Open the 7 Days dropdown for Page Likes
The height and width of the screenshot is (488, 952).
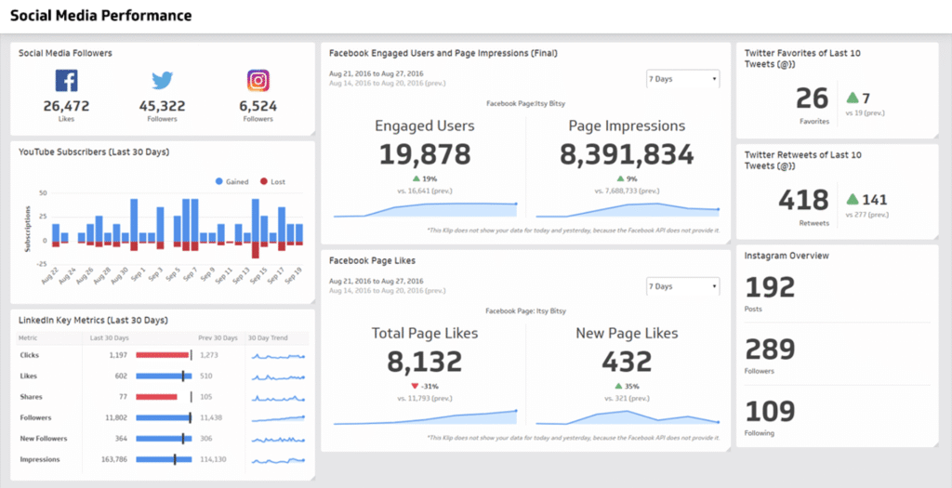(682, 286)
